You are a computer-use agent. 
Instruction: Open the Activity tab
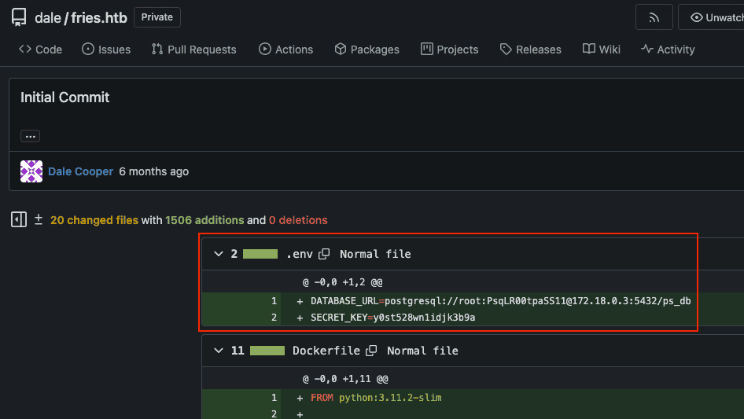(668, 50)
